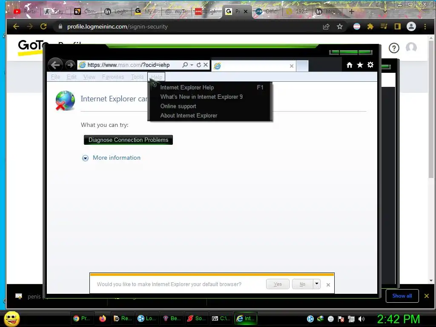Bookmark page with Chrome star icon
436x327 pixels.
[x=339, y=26]
